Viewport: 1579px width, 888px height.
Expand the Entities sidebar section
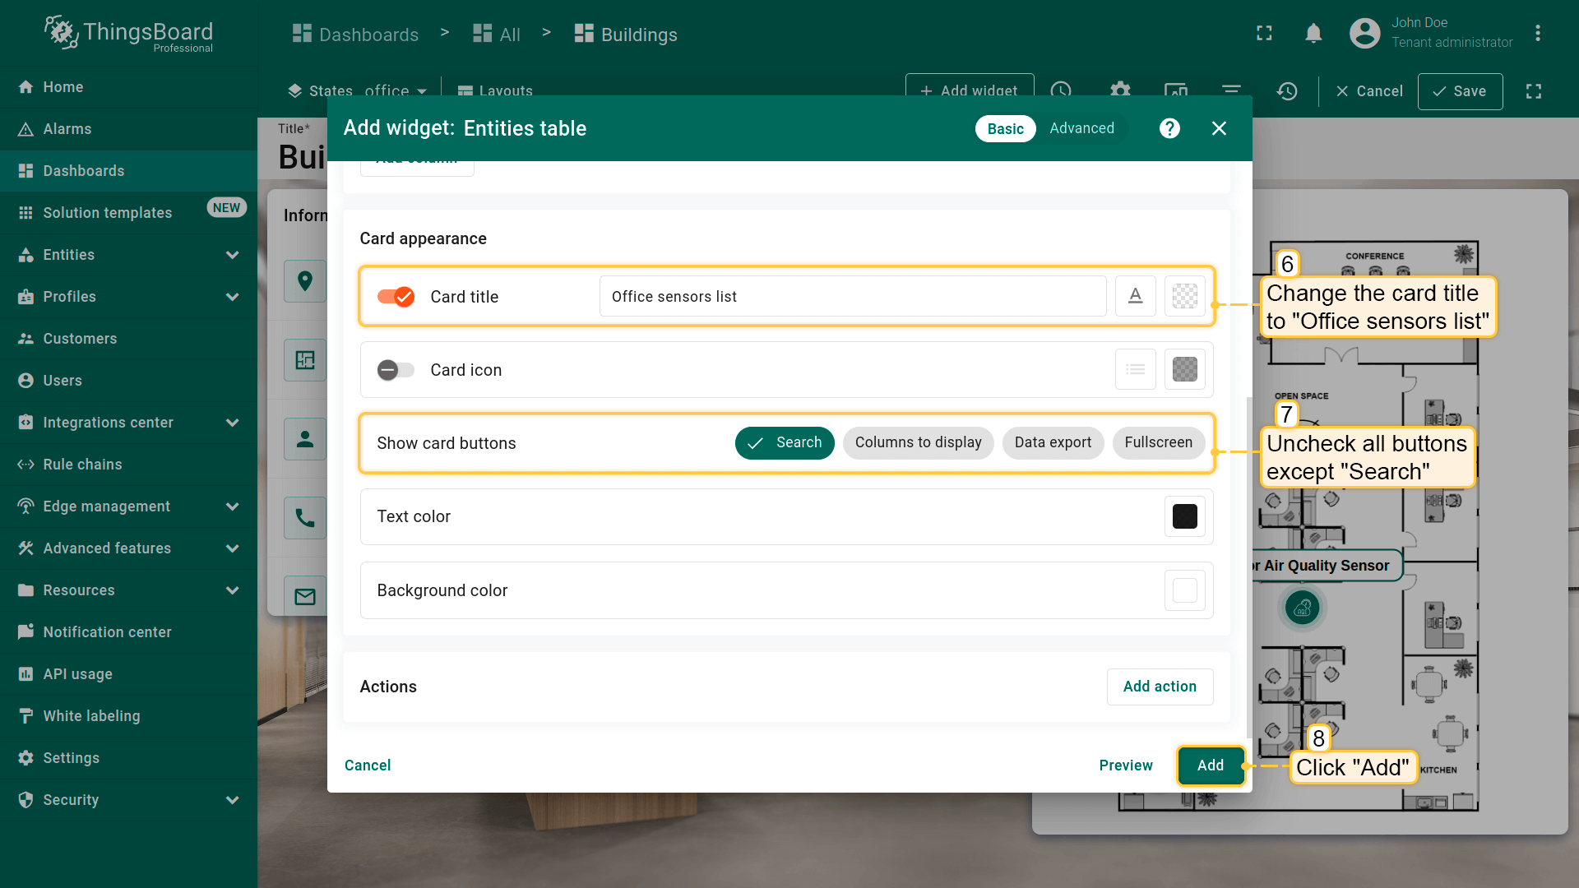[x=233, y=255]
